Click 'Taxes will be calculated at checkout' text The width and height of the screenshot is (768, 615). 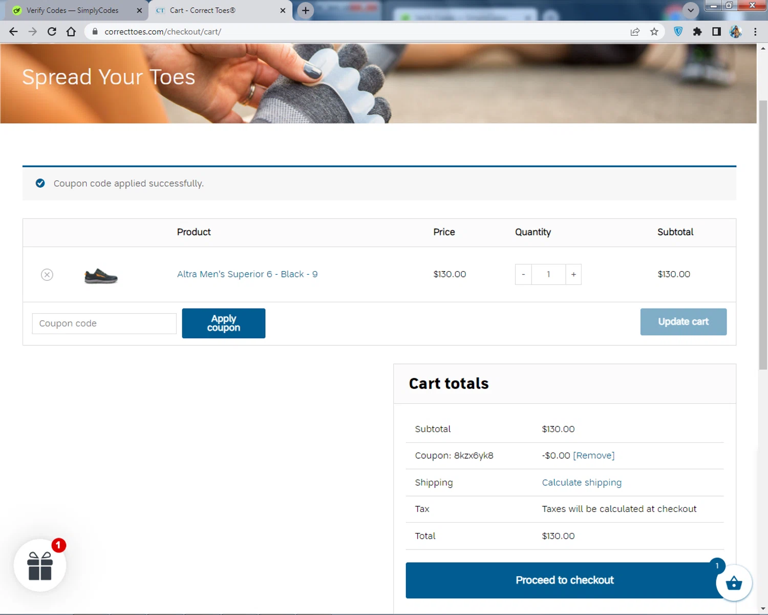pos(619,509)
